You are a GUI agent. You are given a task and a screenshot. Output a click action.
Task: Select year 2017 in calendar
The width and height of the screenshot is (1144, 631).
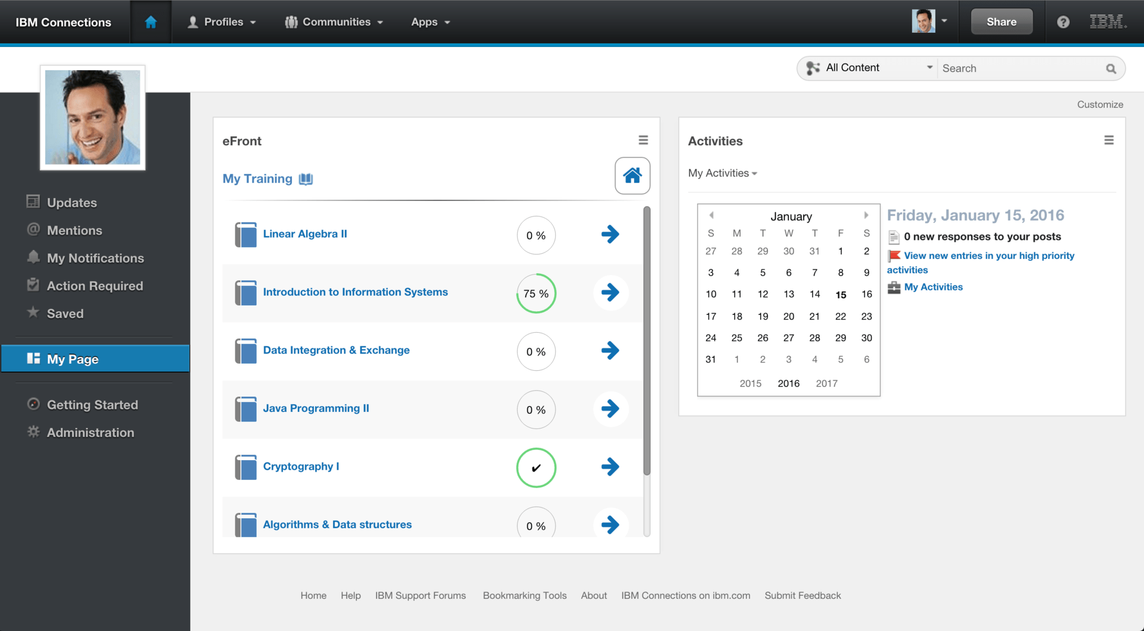click(826, 383)
